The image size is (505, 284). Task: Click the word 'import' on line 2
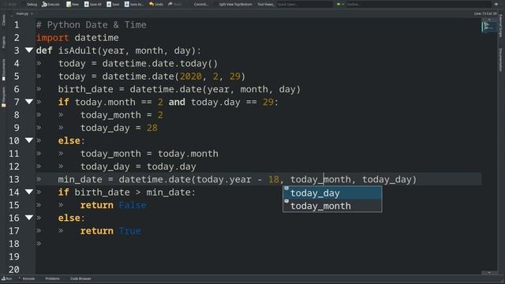click(x=52, y=38)
